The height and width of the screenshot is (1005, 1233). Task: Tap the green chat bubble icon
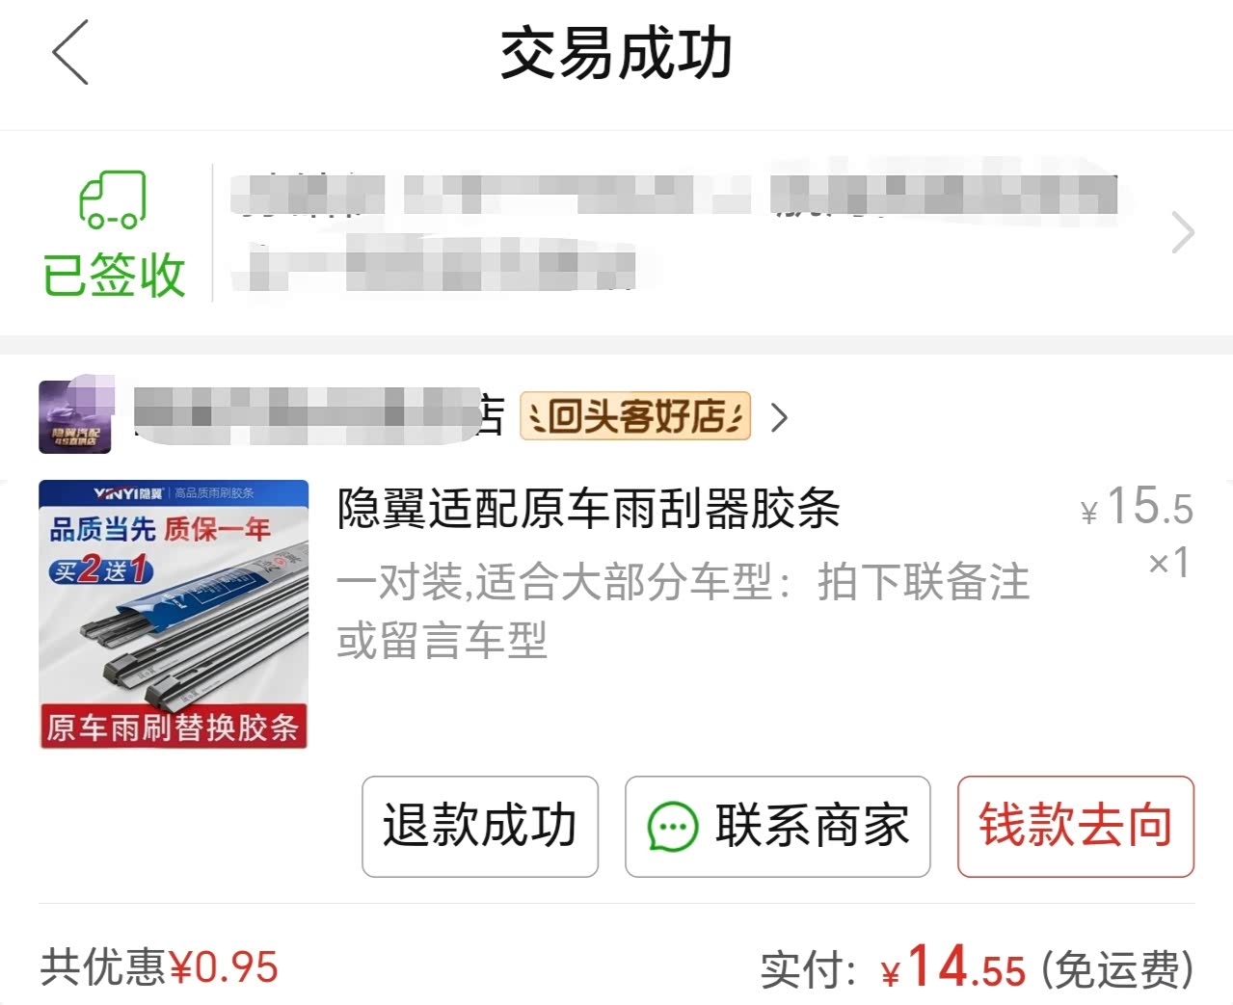pyautogui.click(x=672, y=828)
